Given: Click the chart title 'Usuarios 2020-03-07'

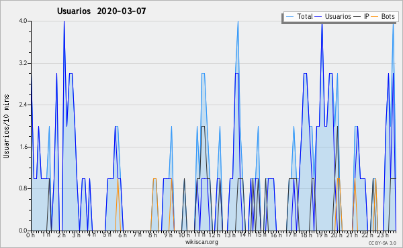Looking at the screenshot, I should [x=101, y=11].
